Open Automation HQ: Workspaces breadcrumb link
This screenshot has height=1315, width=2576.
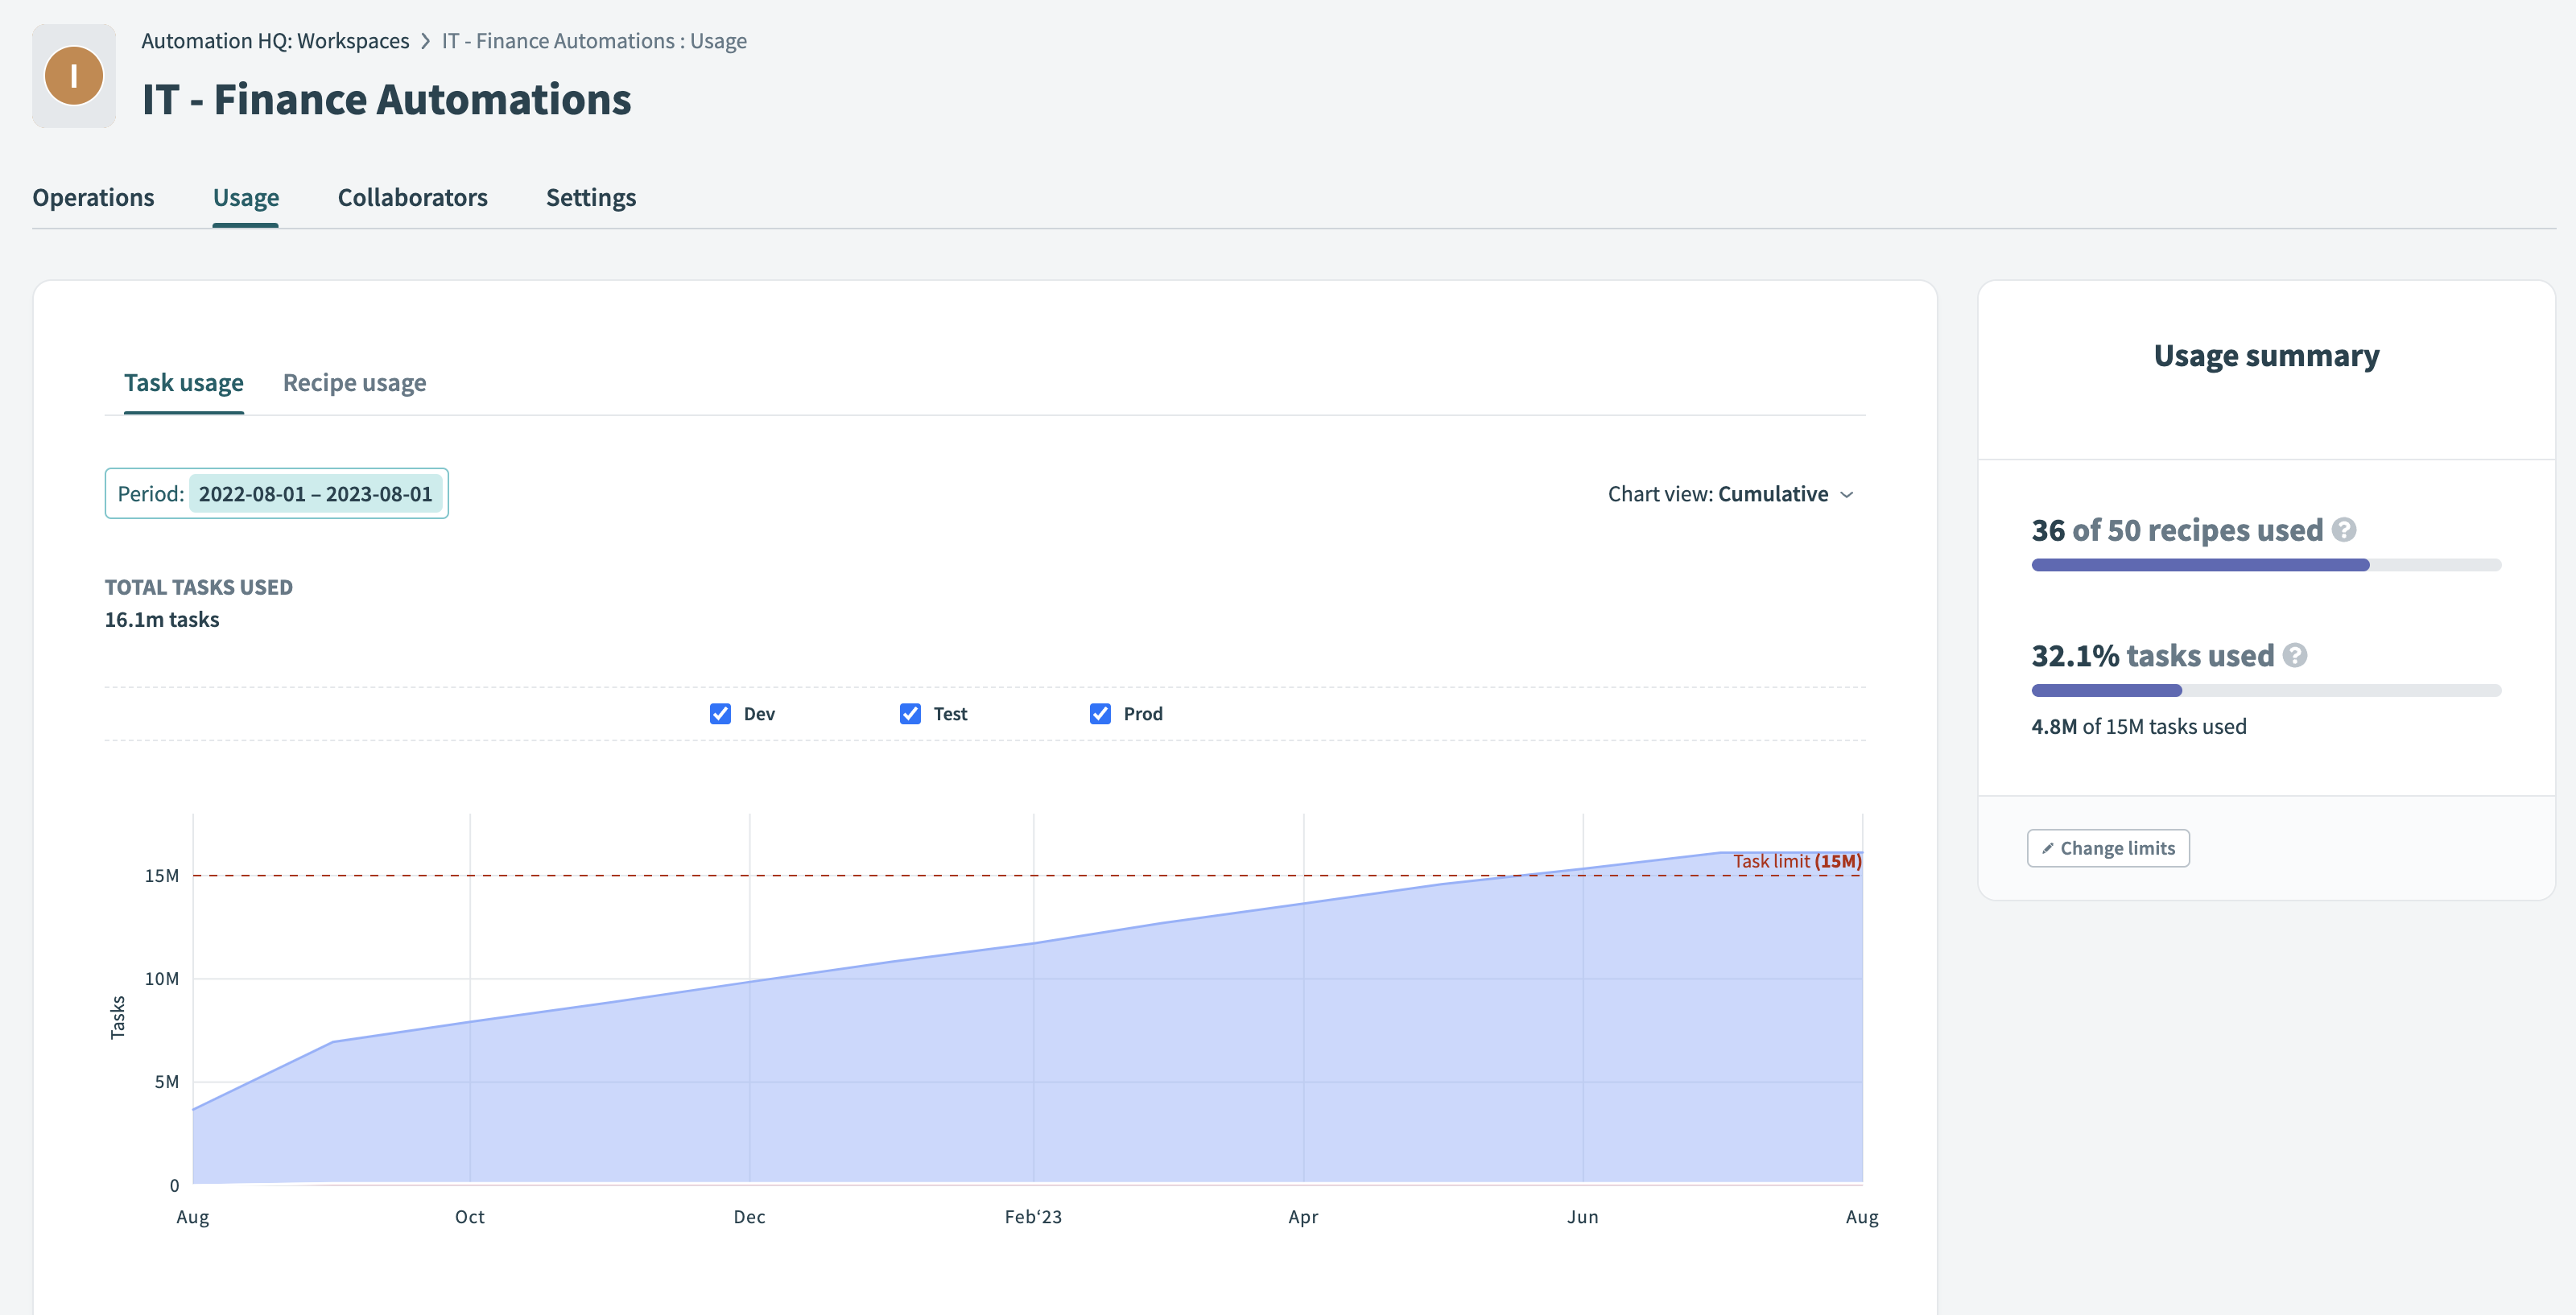coord(275,41)
